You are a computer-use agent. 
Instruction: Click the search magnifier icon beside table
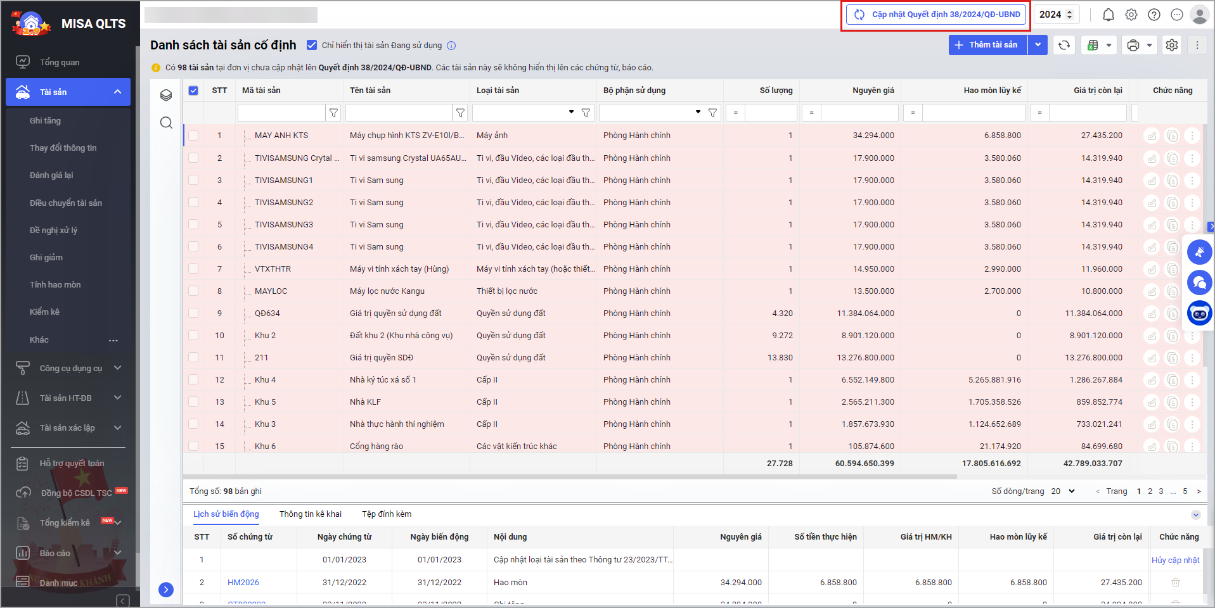[x=166, y=123]
